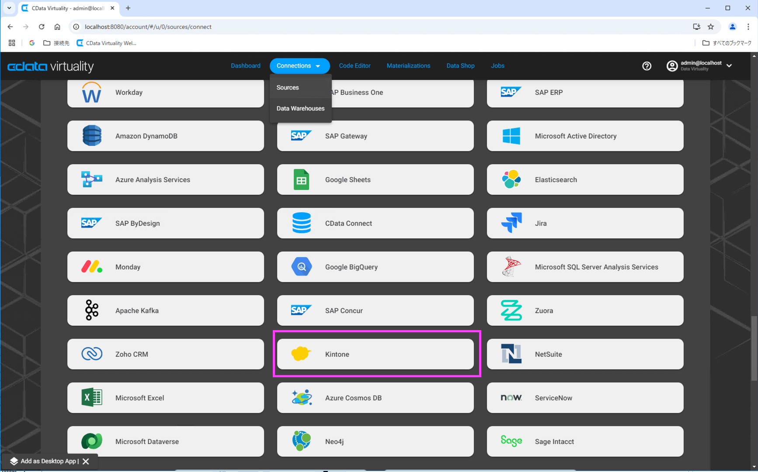Click the Jira icon
The image size is (758, 472).
511,223
